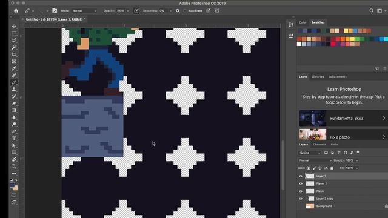Select the Eyedropper tool
Screen dimensions: 388x218
(x=14, y=68)
